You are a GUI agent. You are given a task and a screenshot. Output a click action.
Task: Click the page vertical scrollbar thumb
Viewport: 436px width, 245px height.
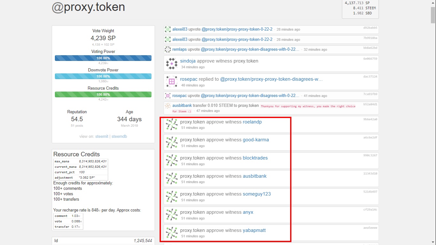click(x=433, y=14)
